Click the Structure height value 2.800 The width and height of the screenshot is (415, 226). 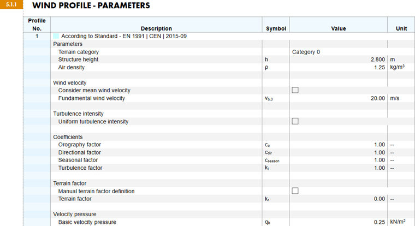point(378,60)
